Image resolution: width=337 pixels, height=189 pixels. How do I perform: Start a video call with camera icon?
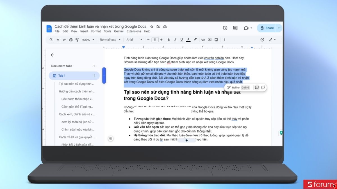[246, 28]
